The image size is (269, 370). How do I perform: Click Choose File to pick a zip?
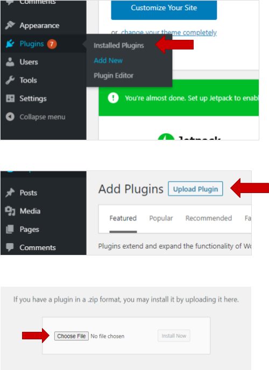[72, 336]
